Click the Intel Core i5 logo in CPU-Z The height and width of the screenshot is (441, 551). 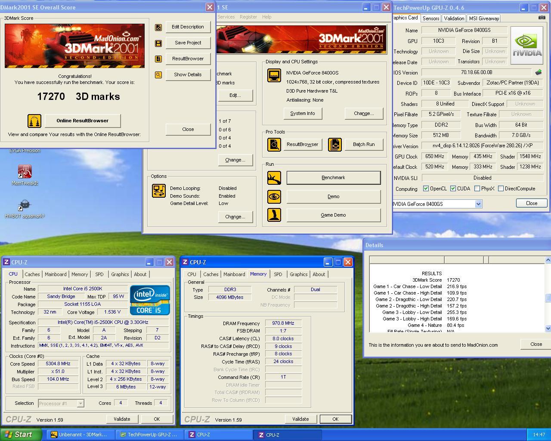tap(150, 300)
